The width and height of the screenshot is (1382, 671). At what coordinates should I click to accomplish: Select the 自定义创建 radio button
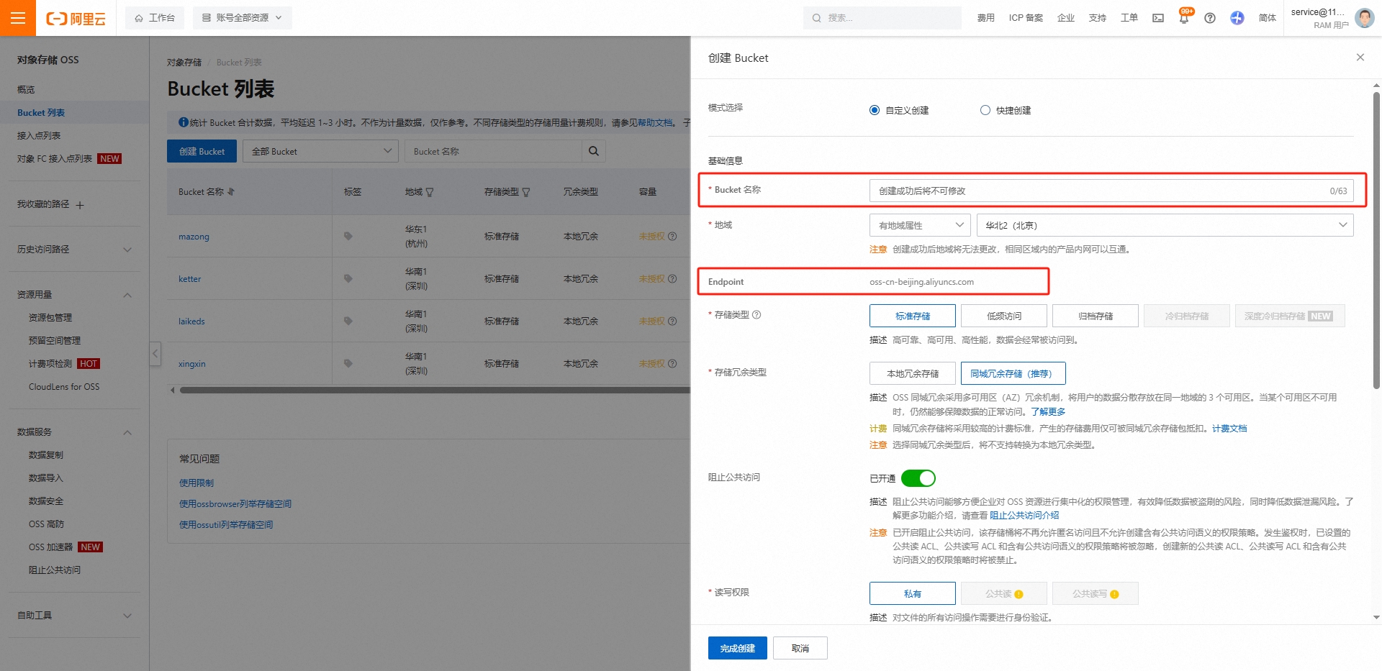[874, 110]
